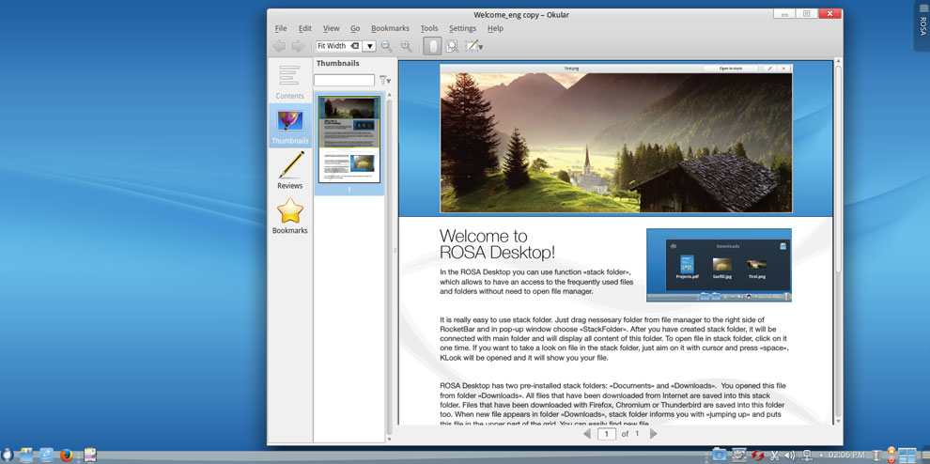
Task: Go to the next page arrow
Action: pyautogui.click(x=653, y=434)
